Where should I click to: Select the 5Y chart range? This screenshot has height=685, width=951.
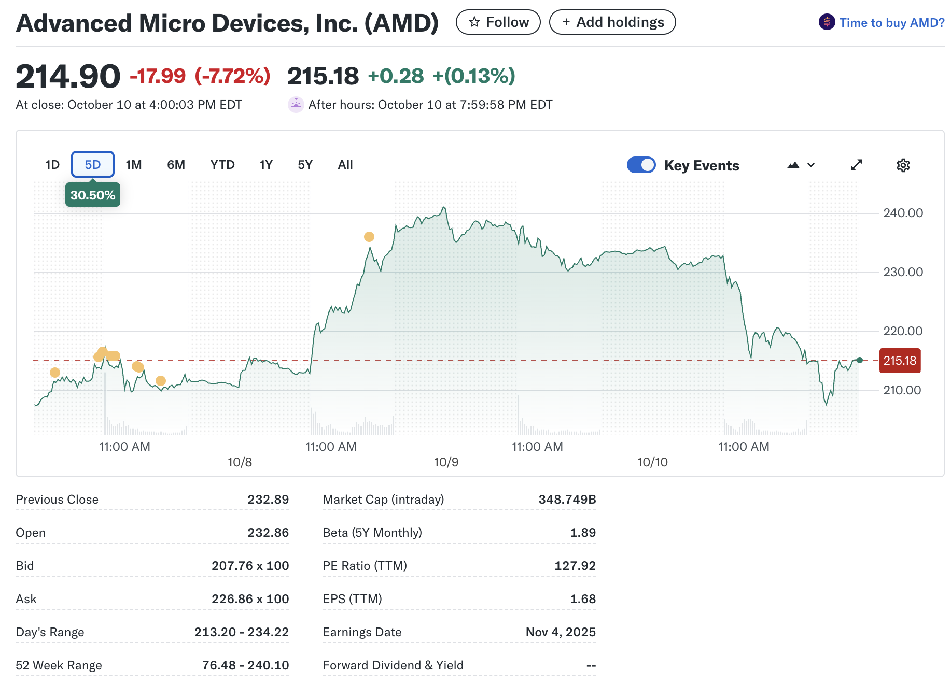point(305,165)
